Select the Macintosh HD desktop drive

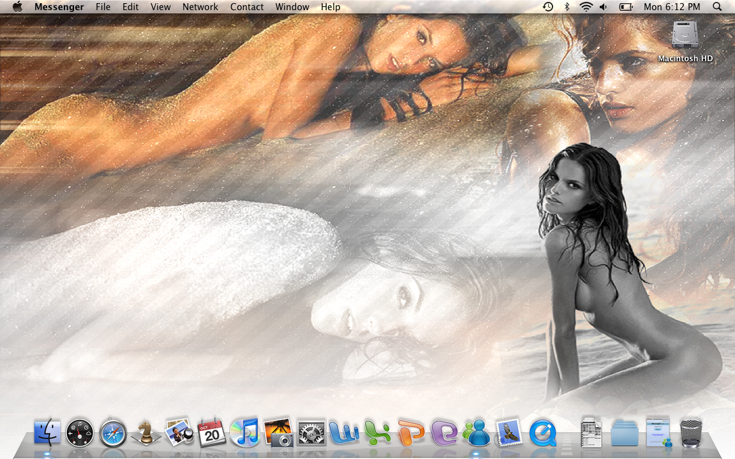[x=685, y=36]
